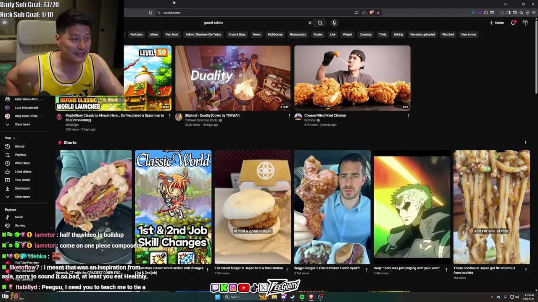
Task: Open the browser extensions puzzle icon
Action: pos(486,13)
